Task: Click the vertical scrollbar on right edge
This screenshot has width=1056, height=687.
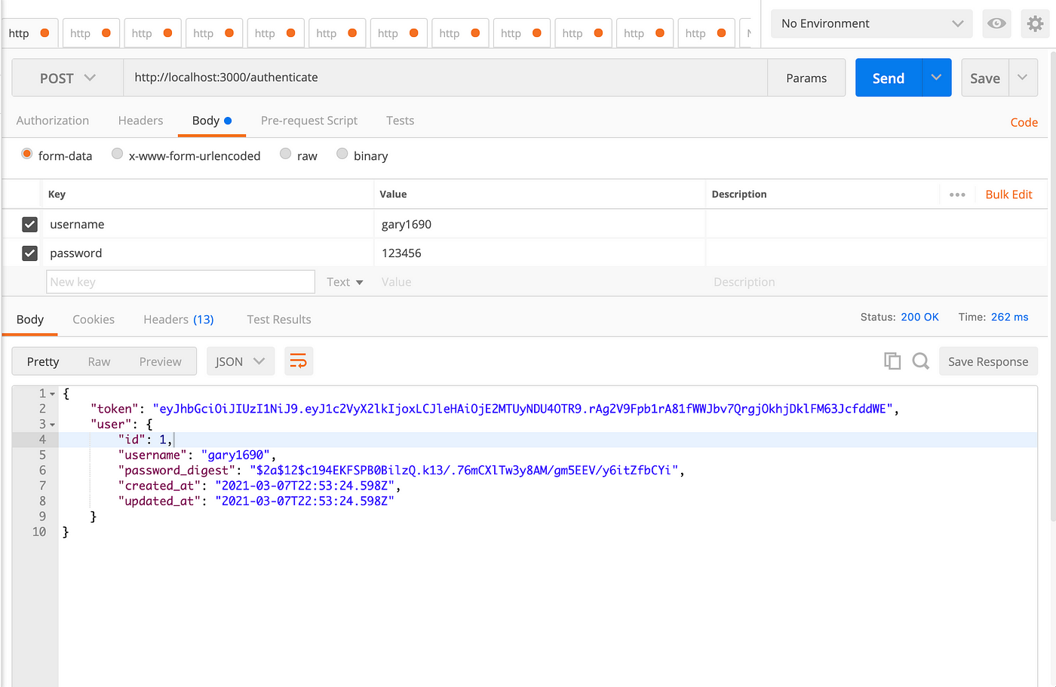Action: 1053,287
